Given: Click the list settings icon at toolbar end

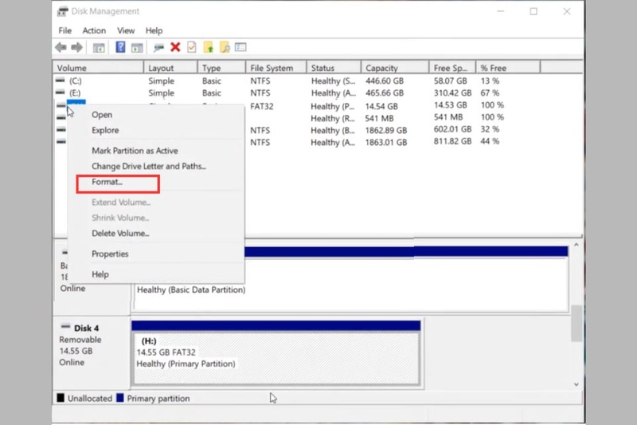Looking at the screenshot, I should 240,47.
